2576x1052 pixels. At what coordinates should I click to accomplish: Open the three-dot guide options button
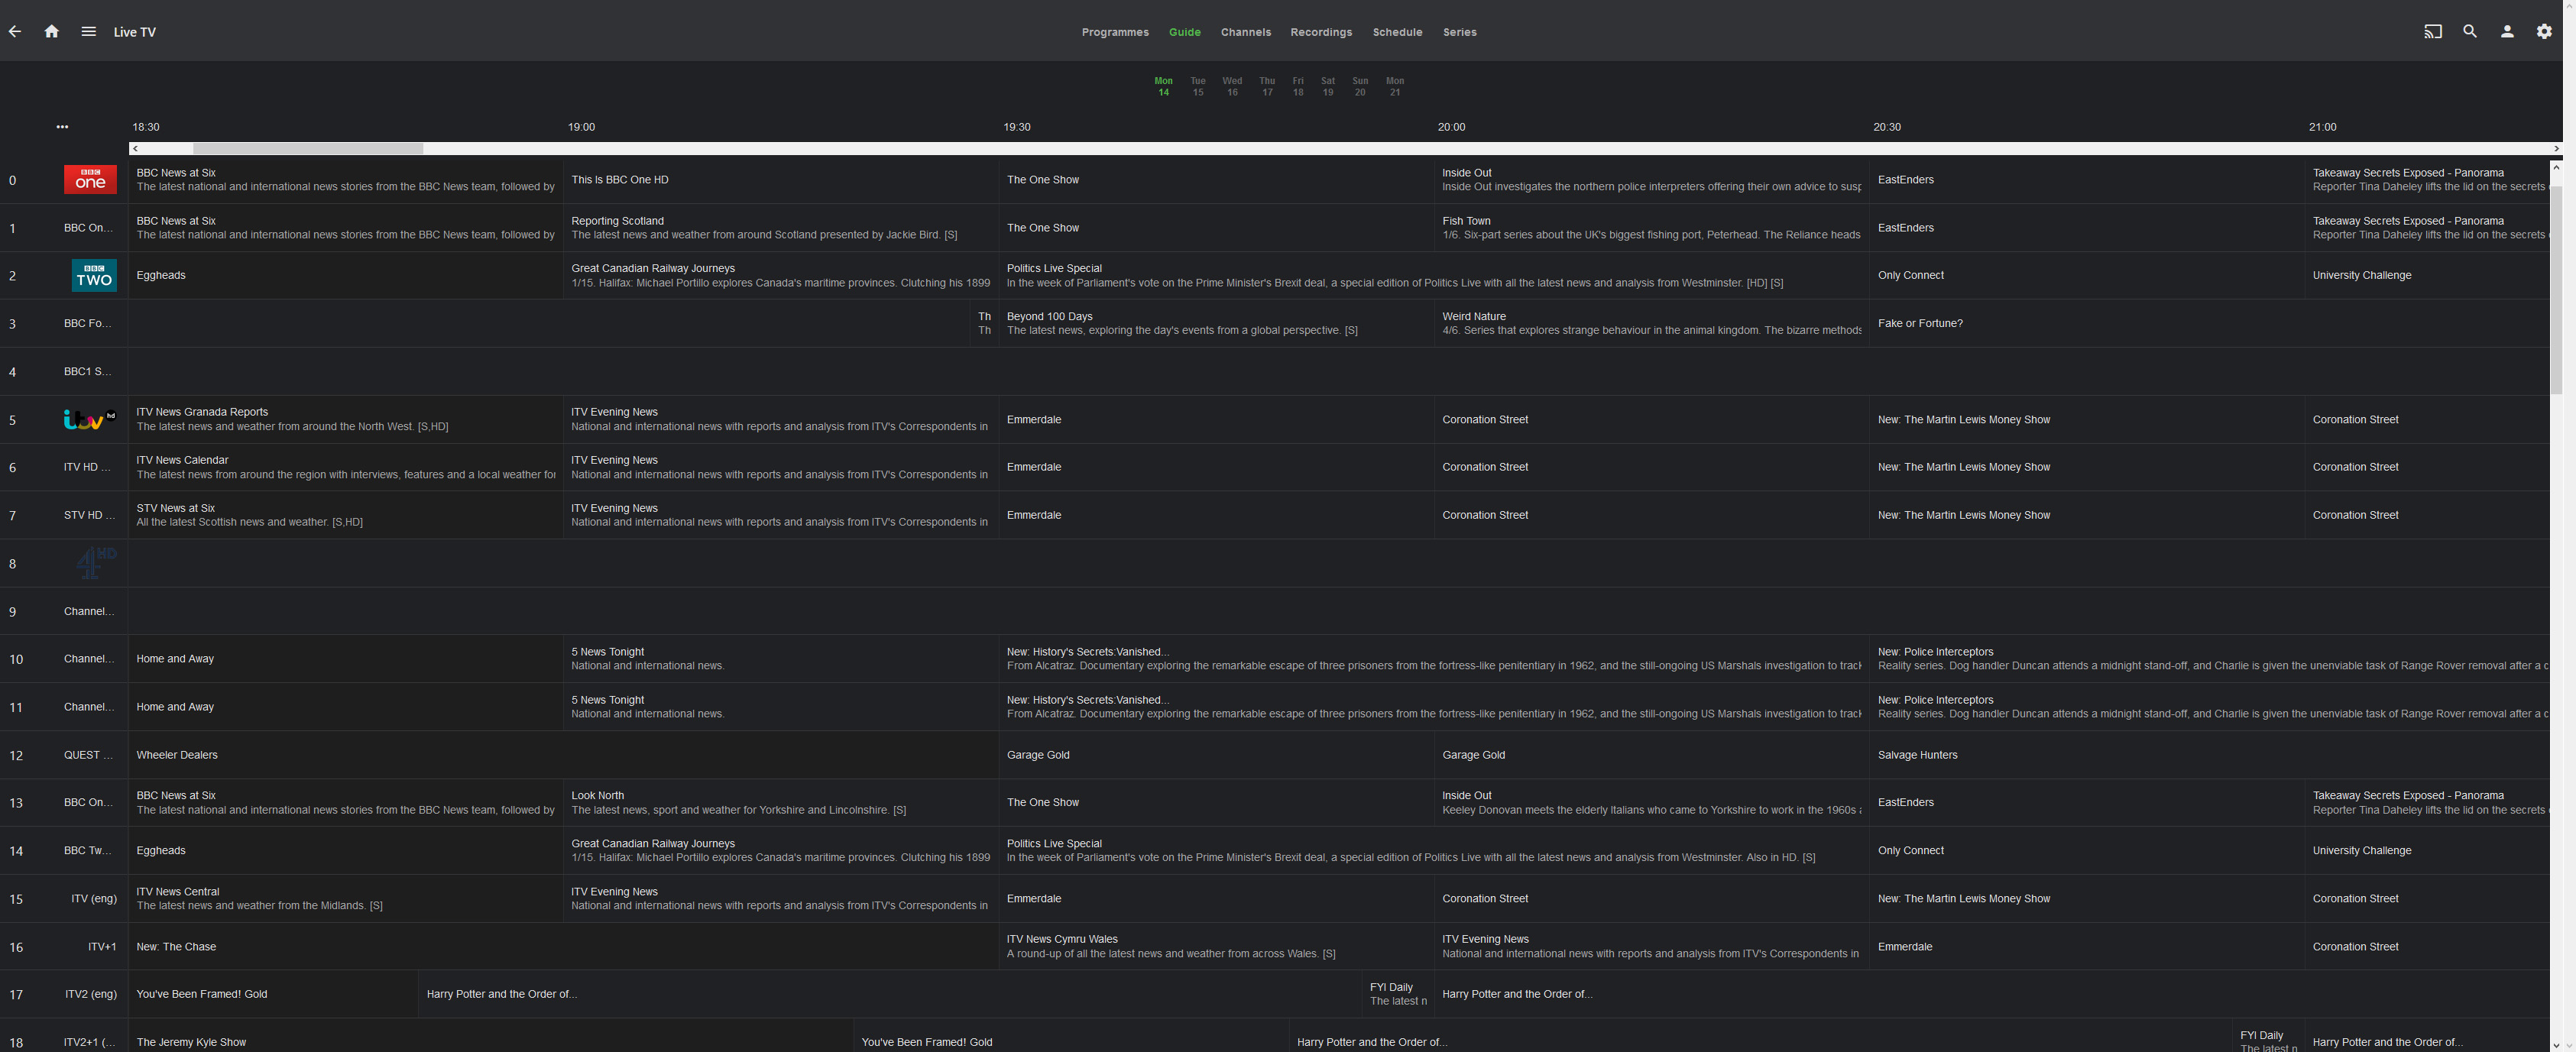pos(63,127)
